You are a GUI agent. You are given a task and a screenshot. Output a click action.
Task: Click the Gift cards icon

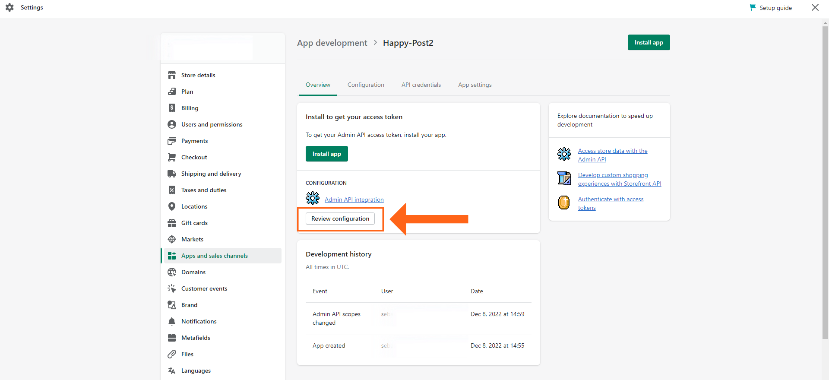pos(172,223)
